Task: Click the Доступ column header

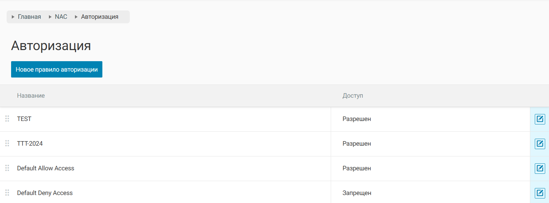Action: point(353,96)
